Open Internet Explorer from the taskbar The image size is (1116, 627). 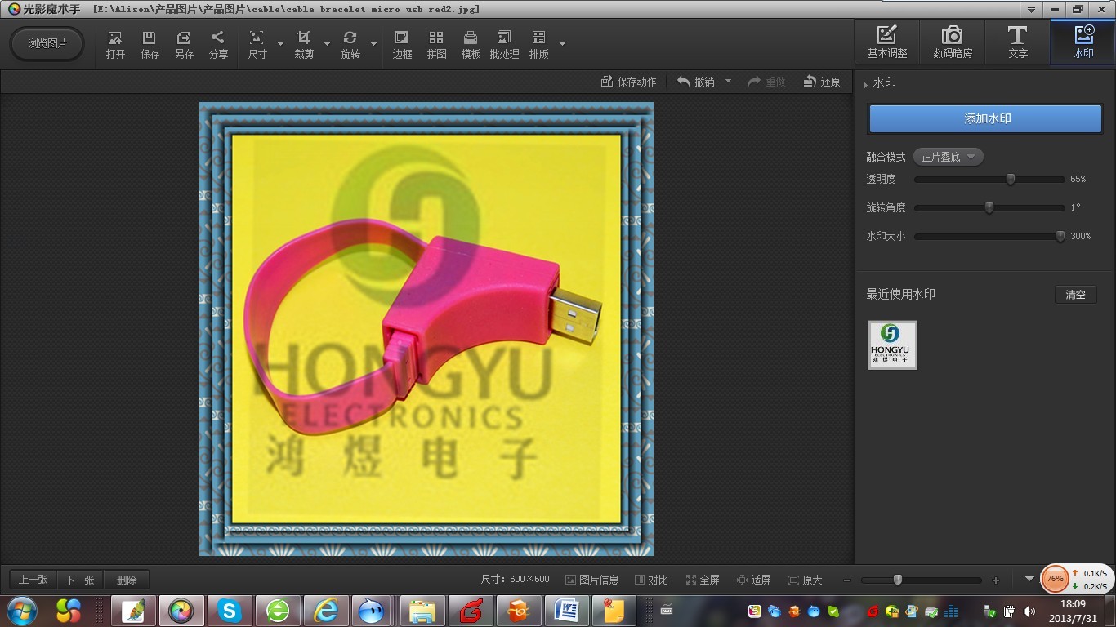pos(325,611)
